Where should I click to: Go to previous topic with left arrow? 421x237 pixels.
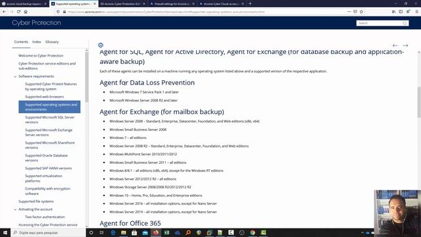coord(395,45)
